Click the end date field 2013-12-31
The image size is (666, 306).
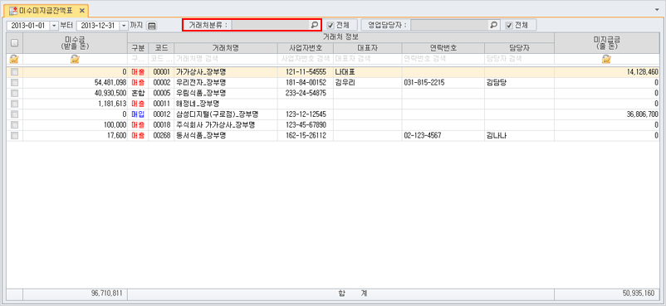98,26
